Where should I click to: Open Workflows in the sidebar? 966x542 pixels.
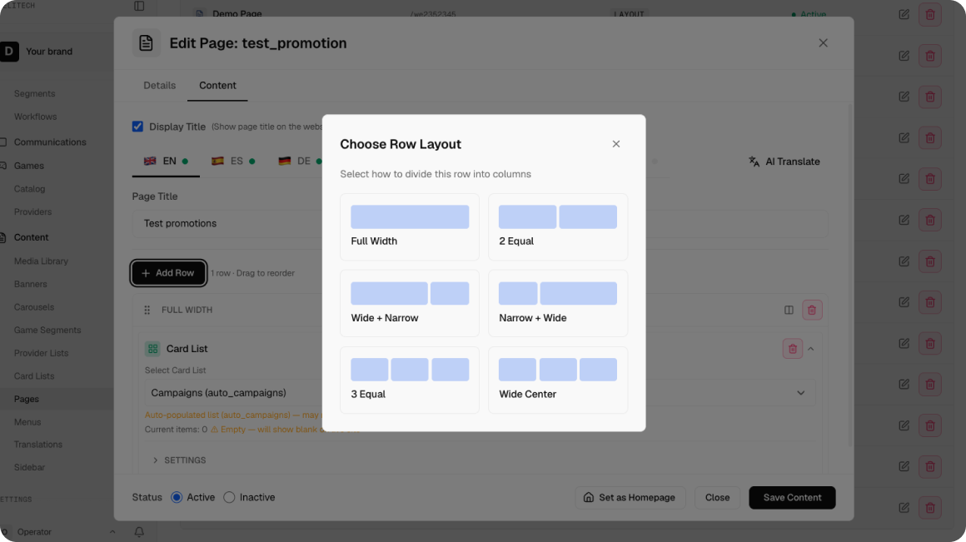pos(35,117)
